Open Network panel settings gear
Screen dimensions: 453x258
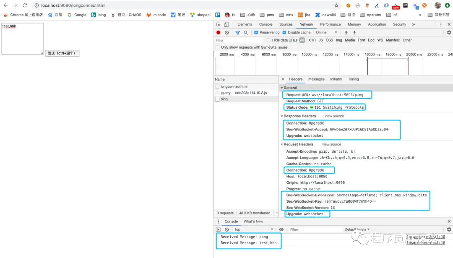449,32
